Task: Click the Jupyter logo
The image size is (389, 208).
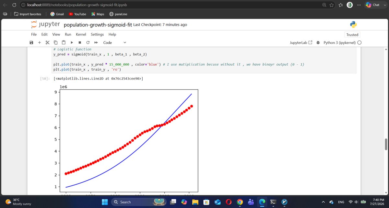Action: 45,25
